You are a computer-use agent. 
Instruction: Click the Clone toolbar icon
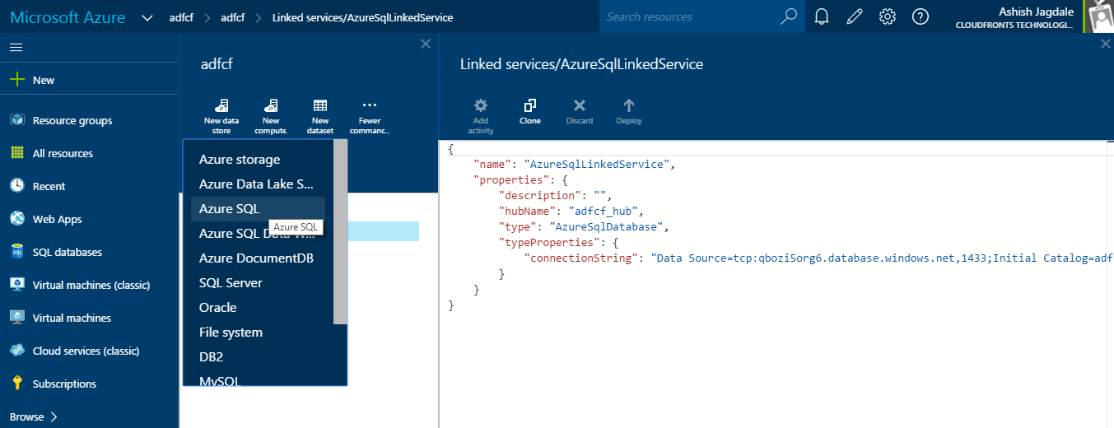point(530,105)
